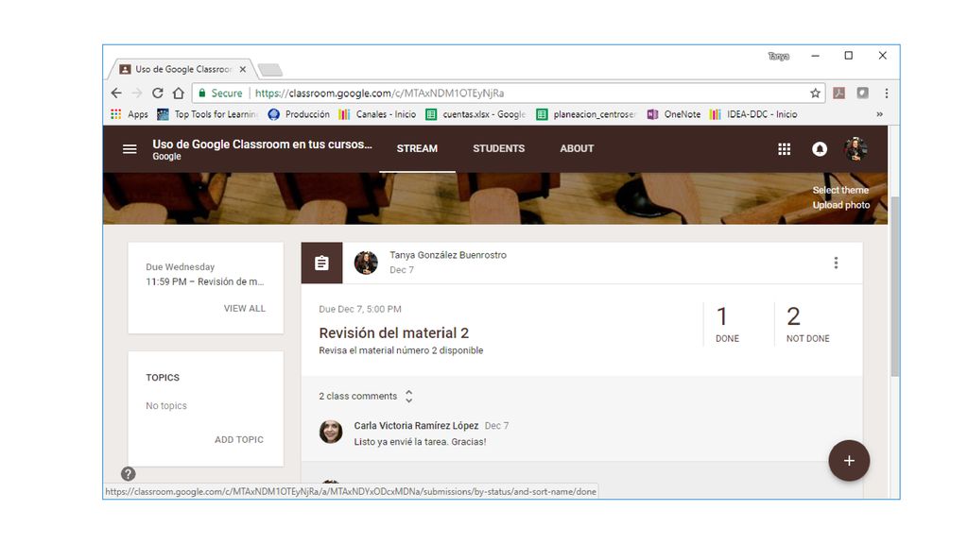
Task: Click the PDF extension icon
Action: point(839,93)
